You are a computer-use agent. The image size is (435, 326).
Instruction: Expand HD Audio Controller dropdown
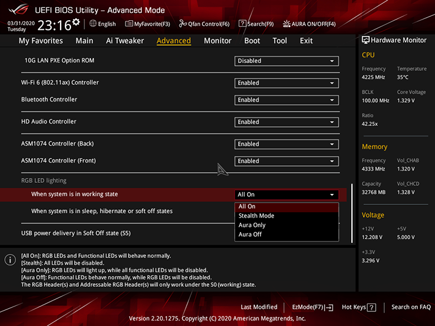[x=286, y=122]
